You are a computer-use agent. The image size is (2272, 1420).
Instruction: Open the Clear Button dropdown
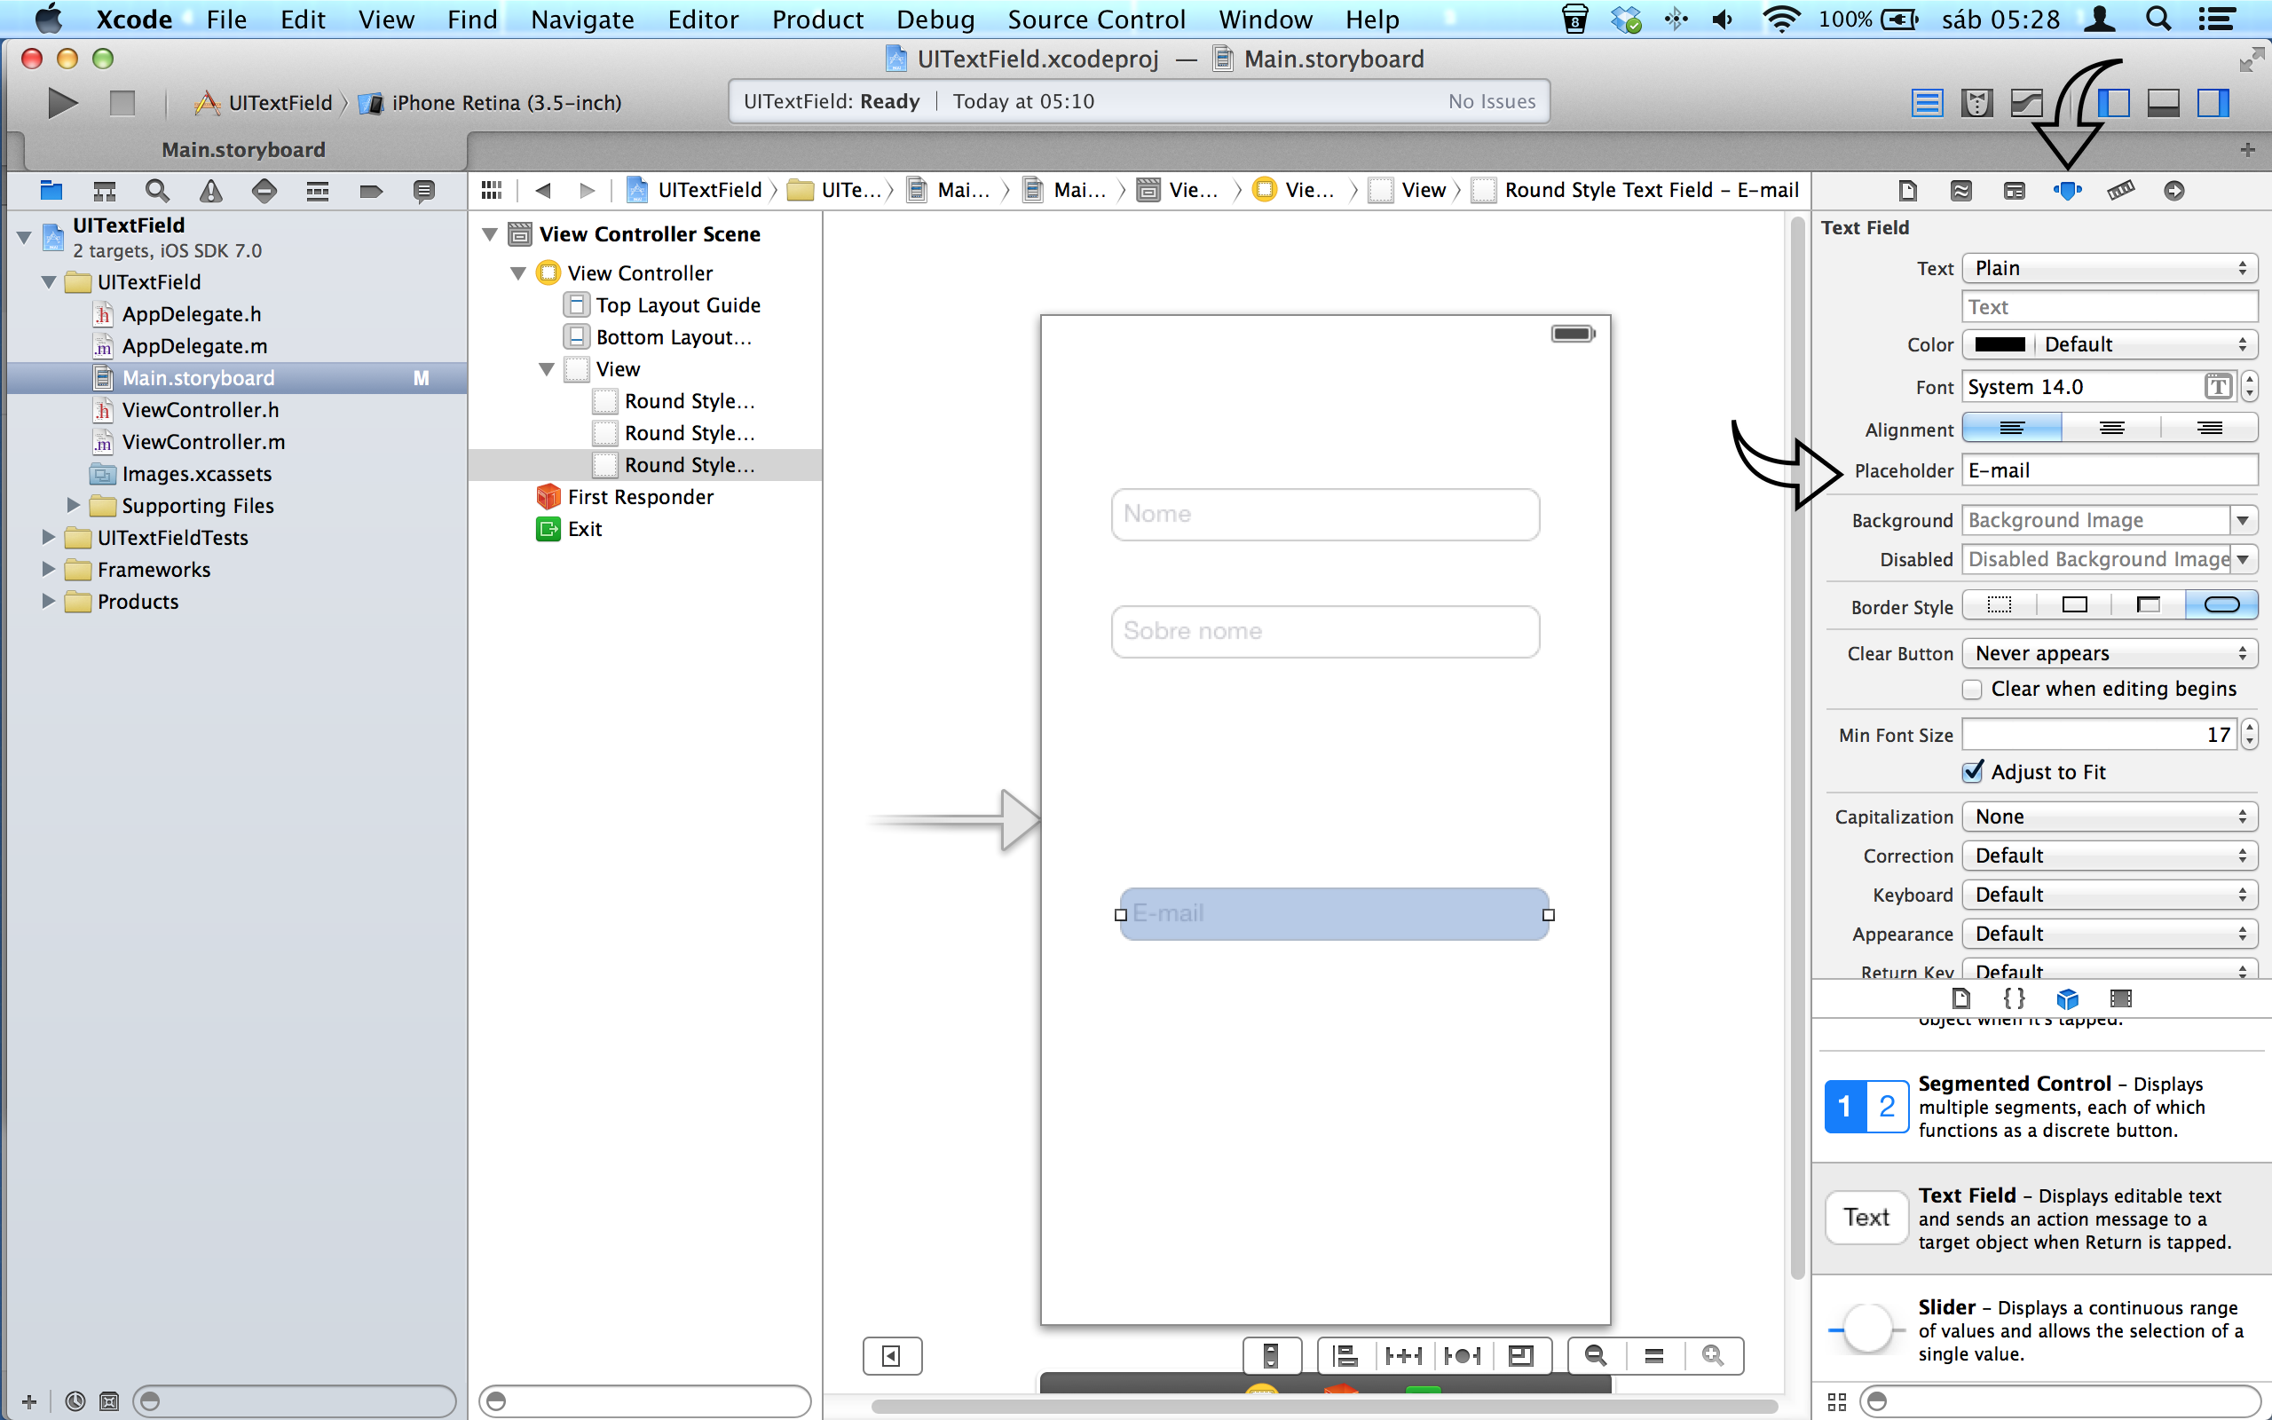2110,654
